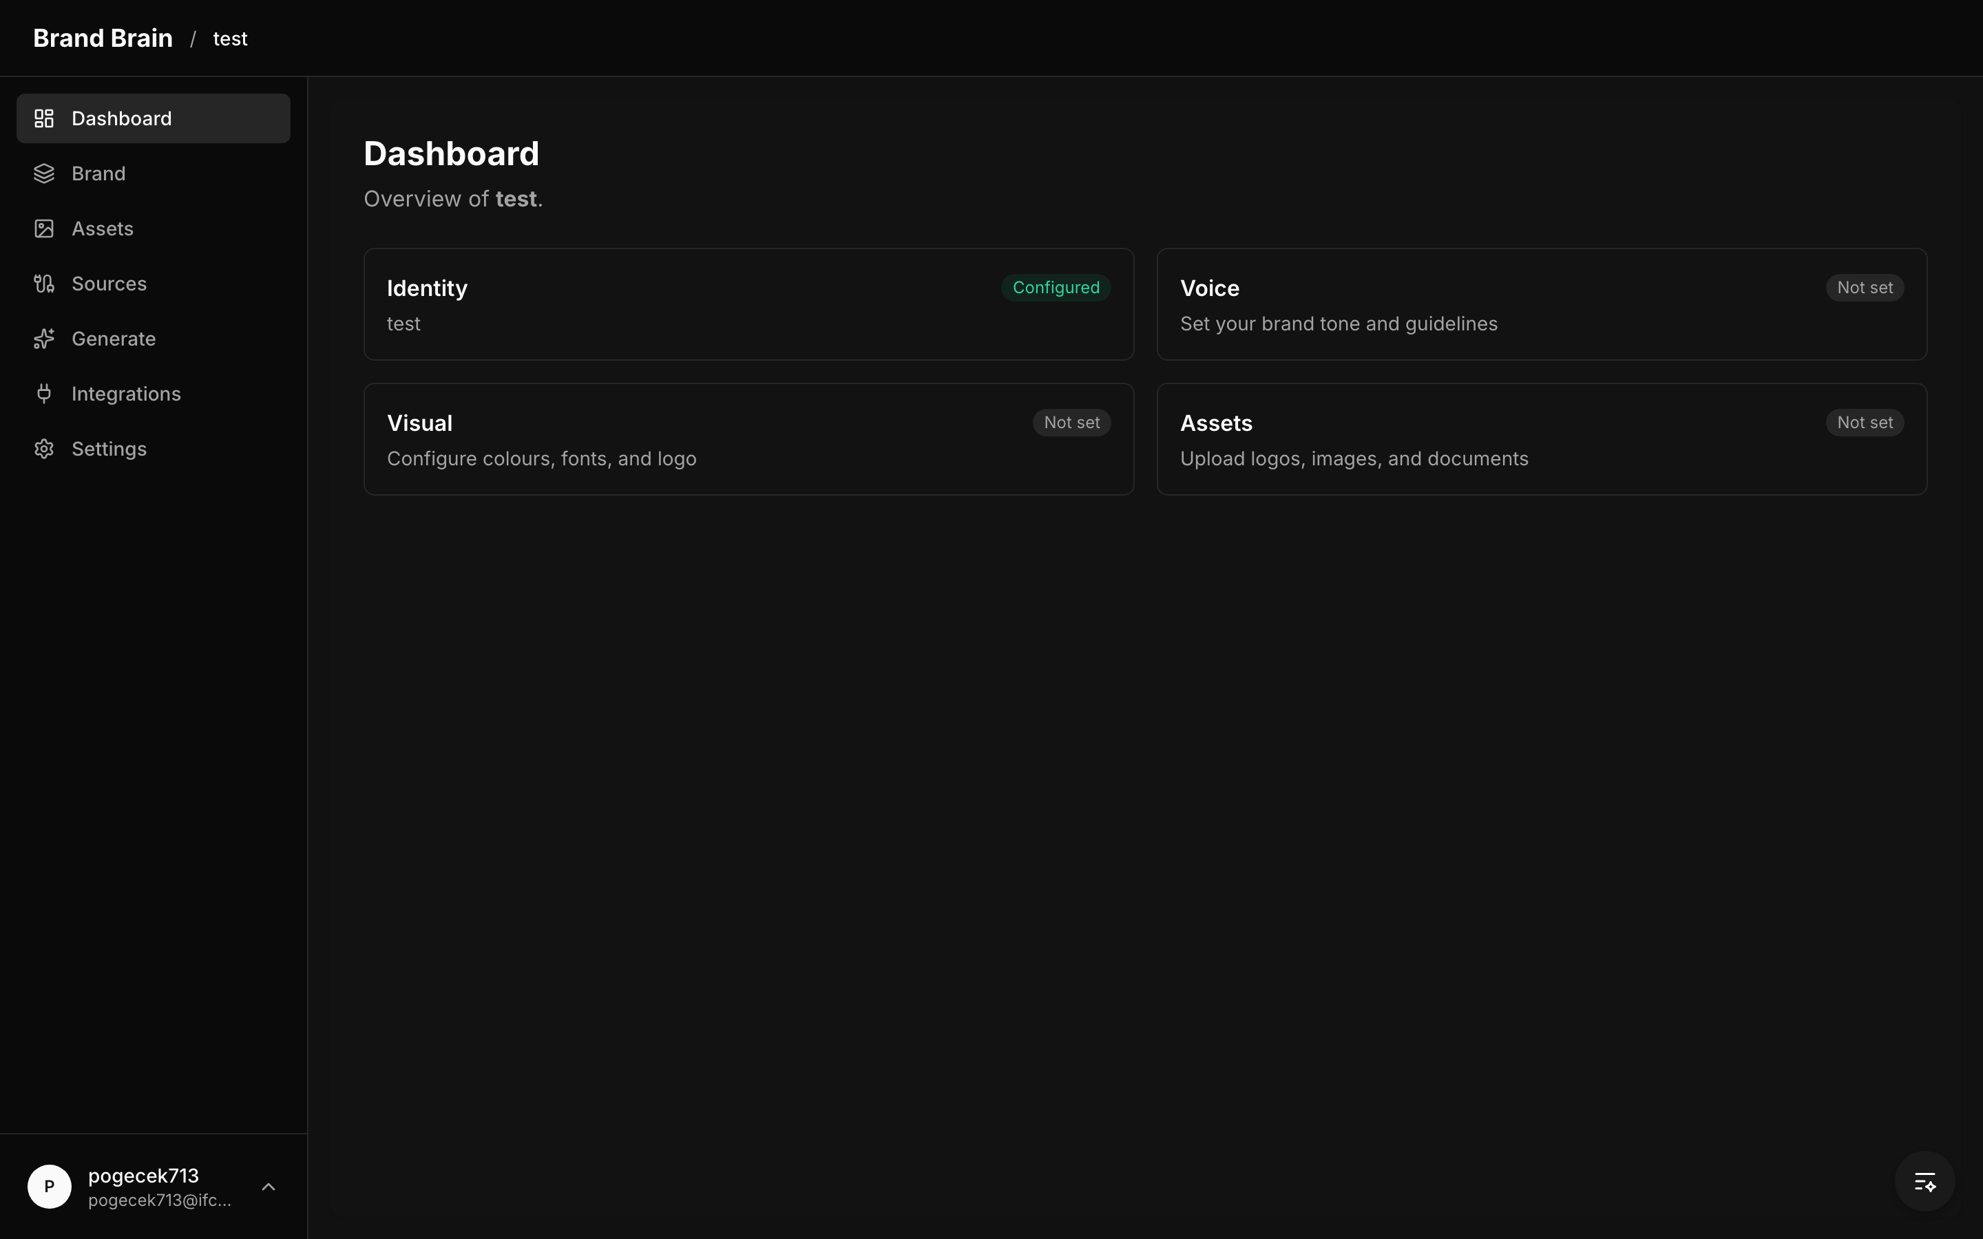The width and height of the screenshot is (1983, 1239).
Task: Click the Brand layers icon
Action: 44,173
